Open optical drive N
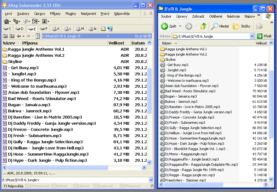The image size is (277, 192). pyautogui.click(x=92, y=29)
